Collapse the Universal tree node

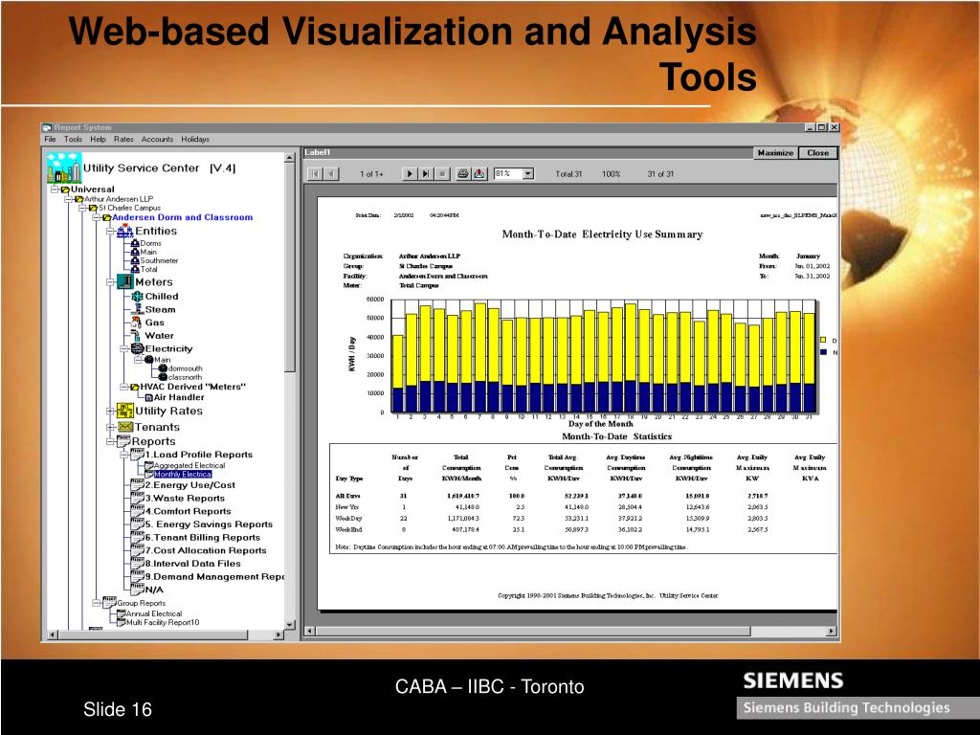click(55, 189)
